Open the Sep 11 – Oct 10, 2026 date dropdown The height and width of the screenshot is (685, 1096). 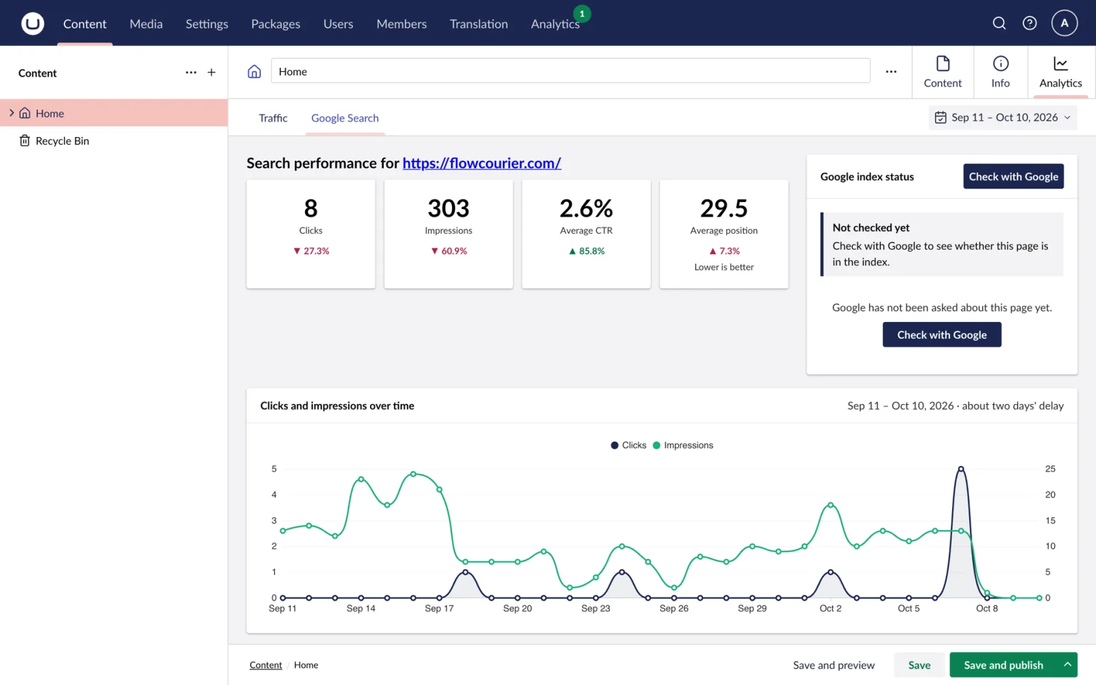coord(1003,118)
